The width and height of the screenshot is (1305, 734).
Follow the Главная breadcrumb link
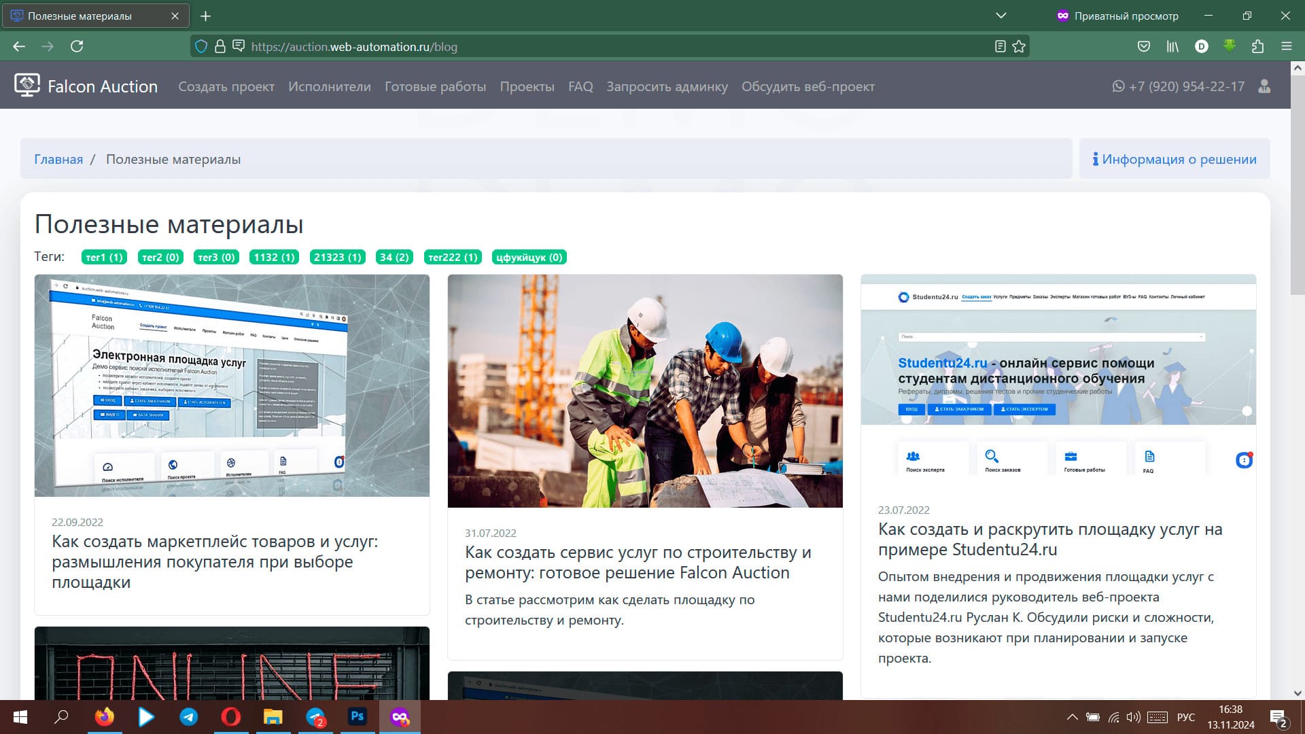58,159
